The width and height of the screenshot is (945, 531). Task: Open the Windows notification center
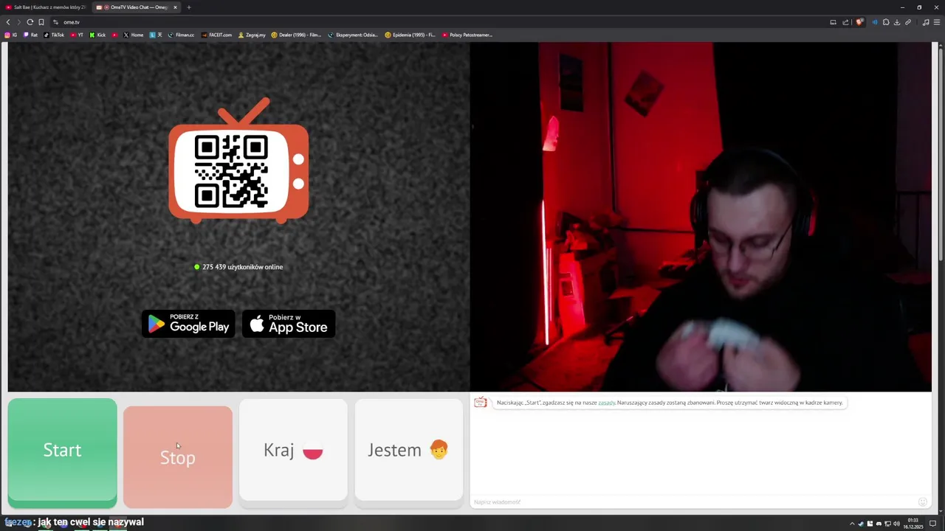pyautogui.click(x=932, y=524)
